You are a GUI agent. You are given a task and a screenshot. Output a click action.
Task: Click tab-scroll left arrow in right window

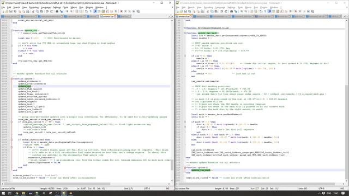[344, 16]
